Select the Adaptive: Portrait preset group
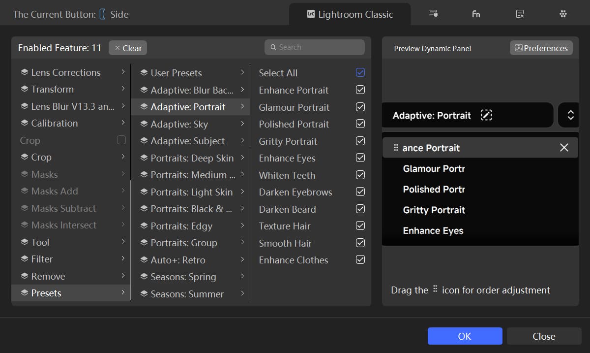 190,107
